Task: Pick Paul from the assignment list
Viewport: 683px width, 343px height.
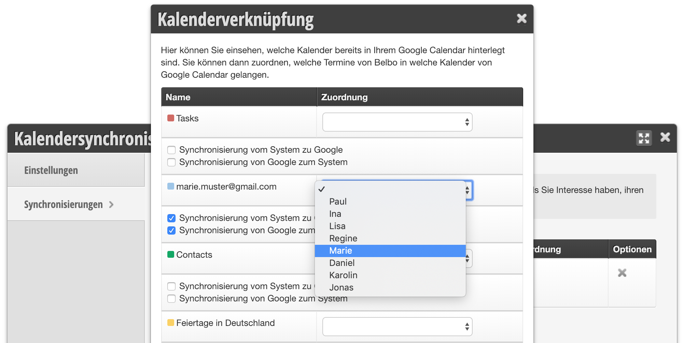Action: pos(338,202)
